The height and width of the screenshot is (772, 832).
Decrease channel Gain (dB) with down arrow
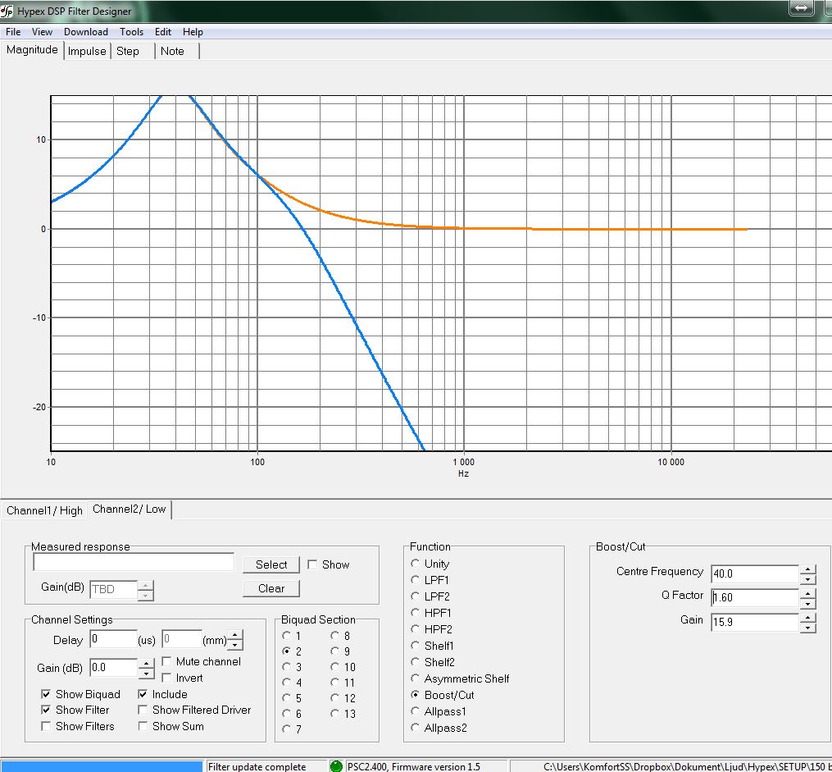(x=146, y=674)
